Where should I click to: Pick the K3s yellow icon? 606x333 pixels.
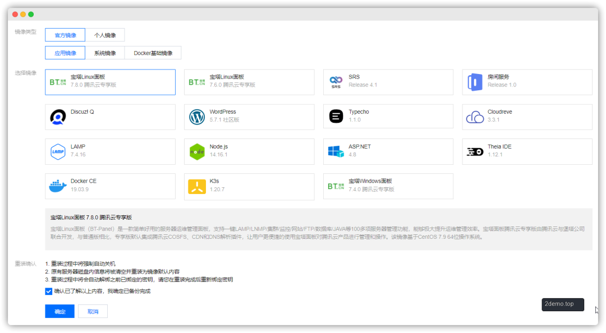[x=197, y=187]
